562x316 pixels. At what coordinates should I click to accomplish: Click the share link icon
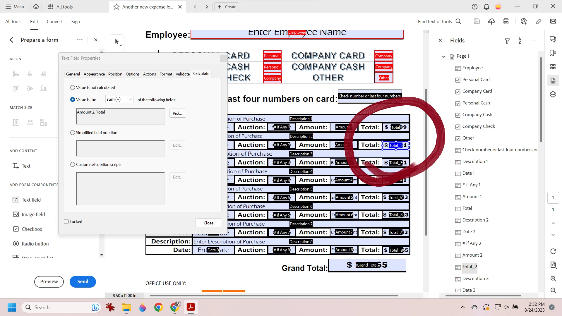point(539,21)
